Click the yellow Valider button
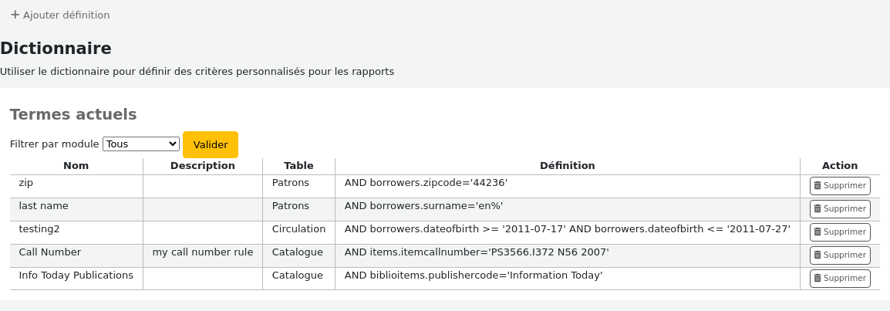Image resolution: width=890 pixels, height=311 pixels. pos(211,145)
